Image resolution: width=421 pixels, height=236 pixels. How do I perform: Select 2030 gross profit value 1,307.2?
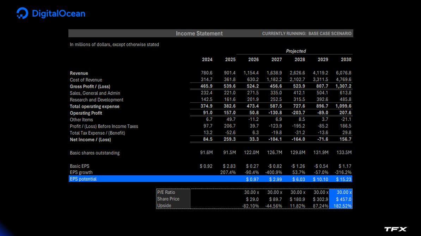coord(343,86)
